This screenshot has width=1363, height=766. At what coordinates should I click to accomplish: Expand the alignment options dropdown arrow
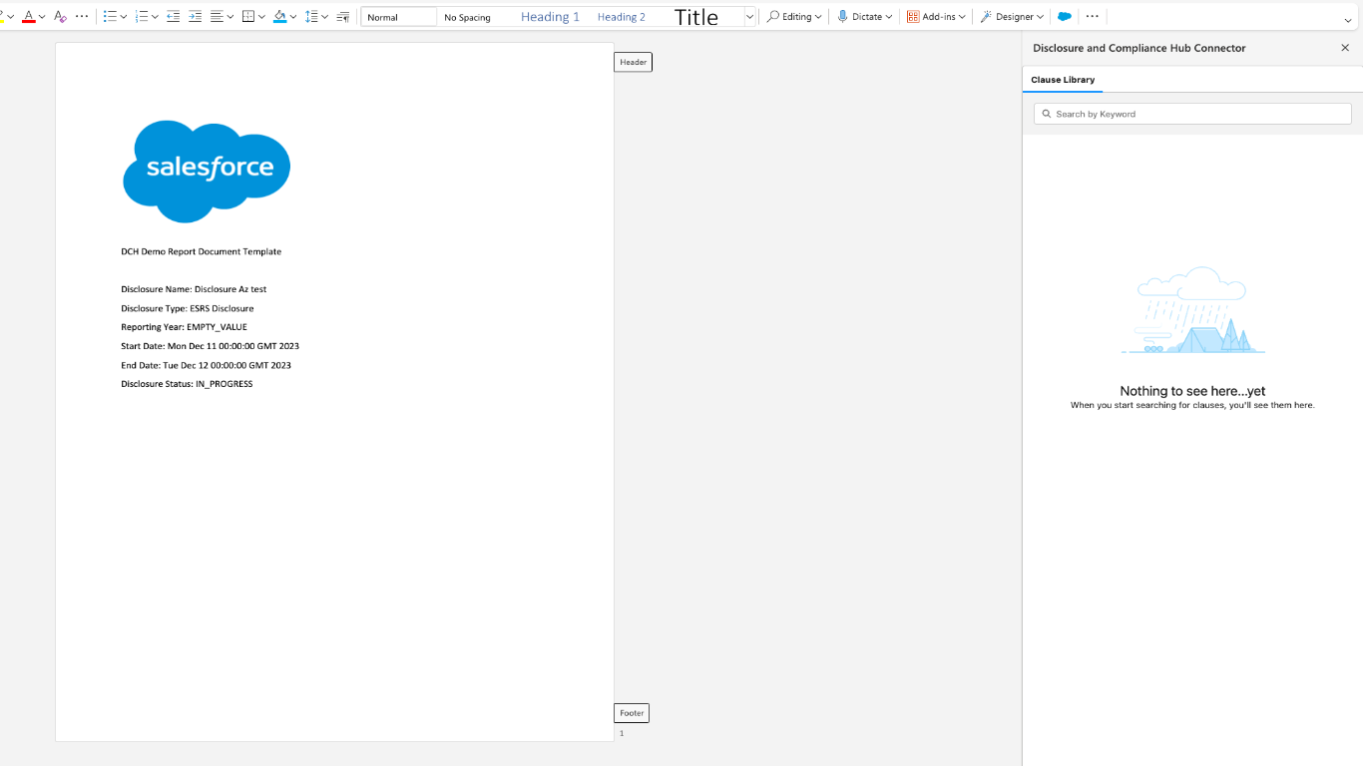[230, 17]
